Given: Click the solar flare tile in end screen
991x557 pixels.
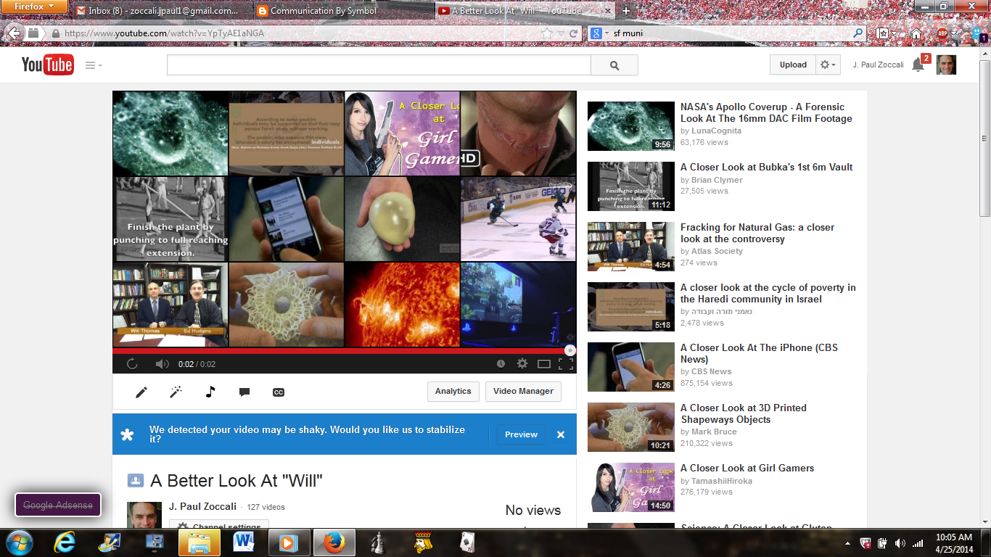Looking at the screenshot, I should 402,305.
